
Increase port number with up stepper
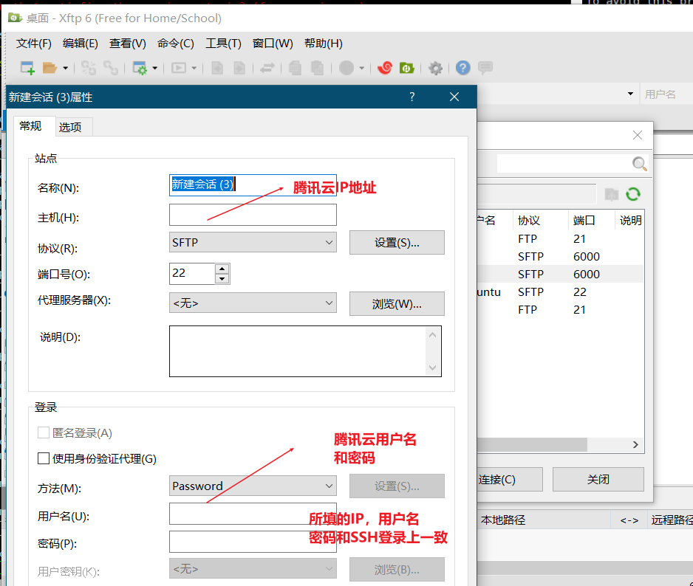click(222, 269)
